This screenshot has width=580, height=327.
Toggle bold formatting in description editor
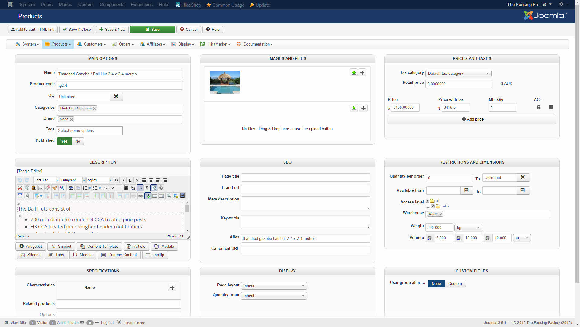(x=116, y=180)
